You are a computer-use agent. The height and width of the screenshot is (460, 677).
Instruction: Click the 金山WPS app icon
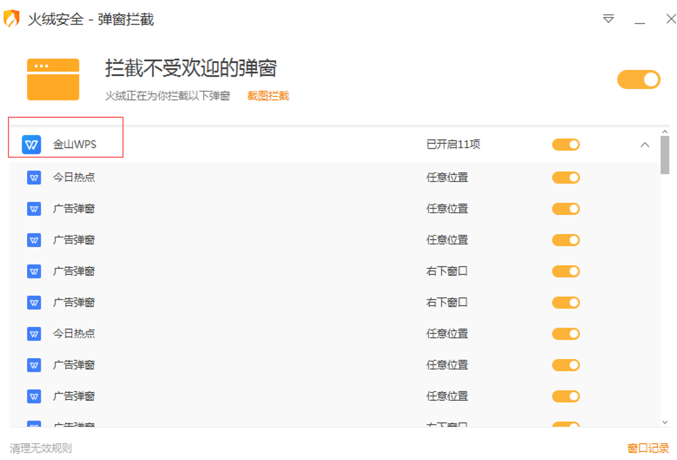[x=31, y=145]
